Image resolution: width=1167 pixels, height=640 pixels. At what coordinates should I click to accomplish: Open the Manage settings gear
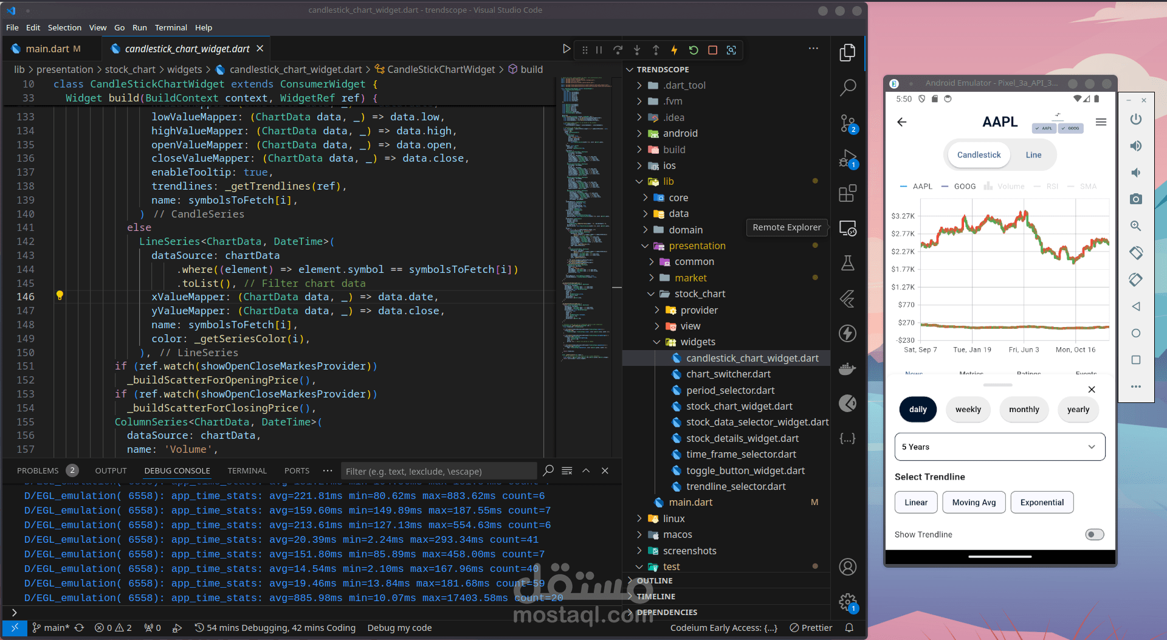[847, 602]
